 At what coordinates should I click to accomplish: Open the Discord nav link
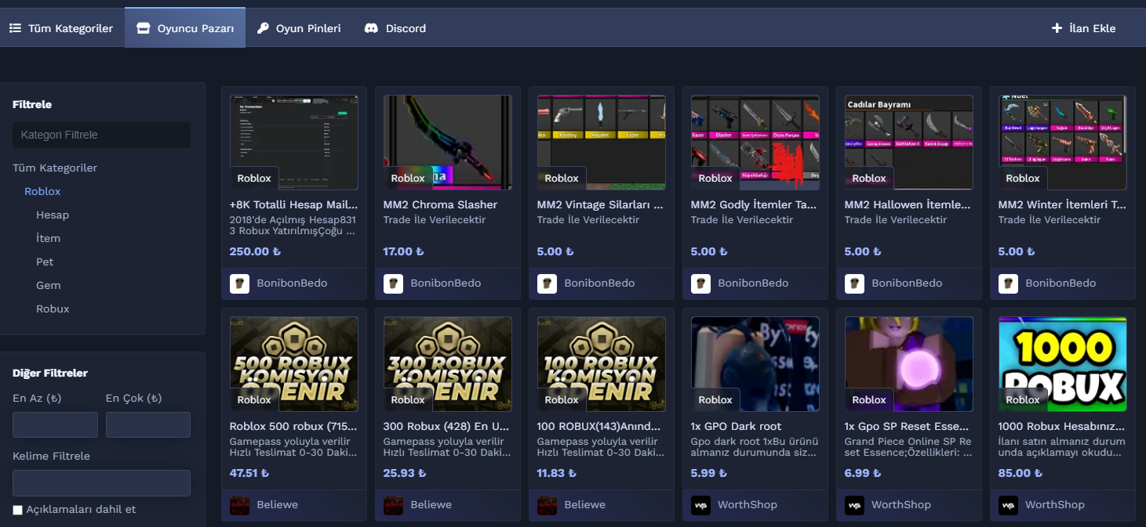coord(395,28)
